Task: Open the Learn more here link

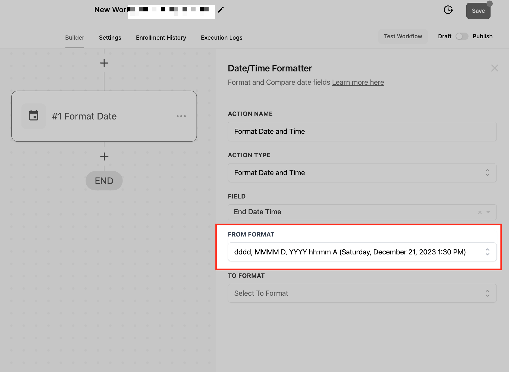Action: 358,82
